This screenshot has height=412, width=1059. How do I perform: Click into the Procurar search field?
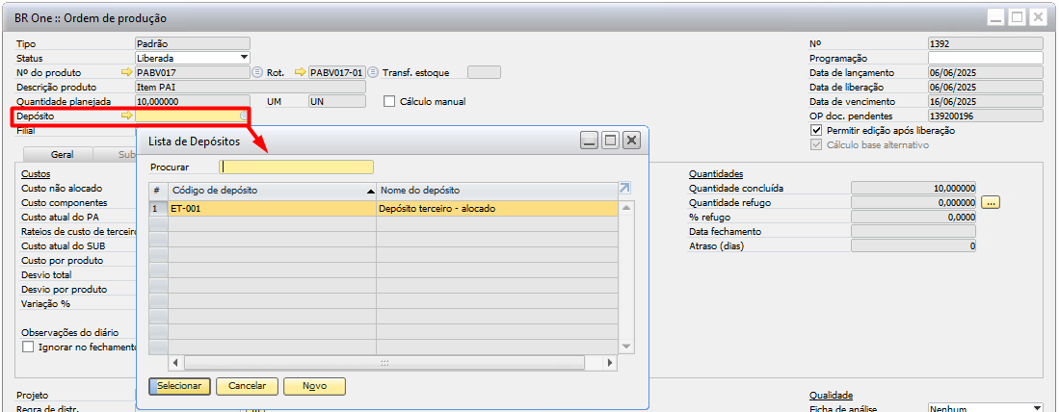tap(296, 167)
